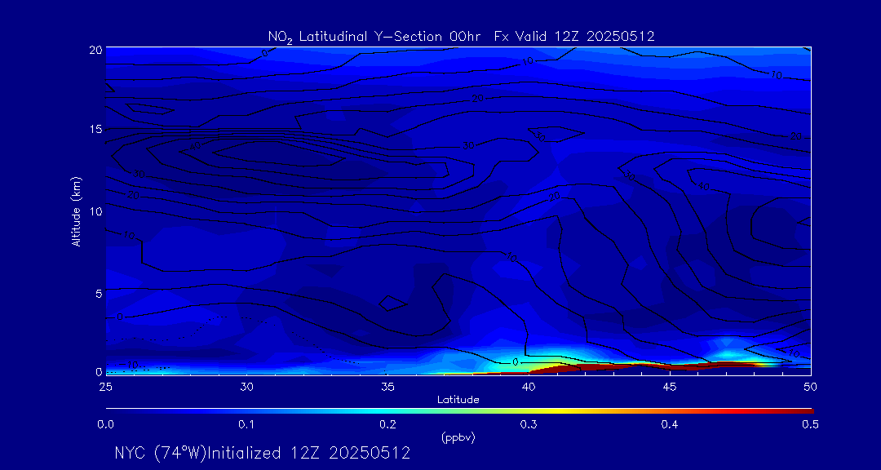Click the altitude axis tick label 15
The width and height of the screenshot is (881, 470).
pos(95,130)
